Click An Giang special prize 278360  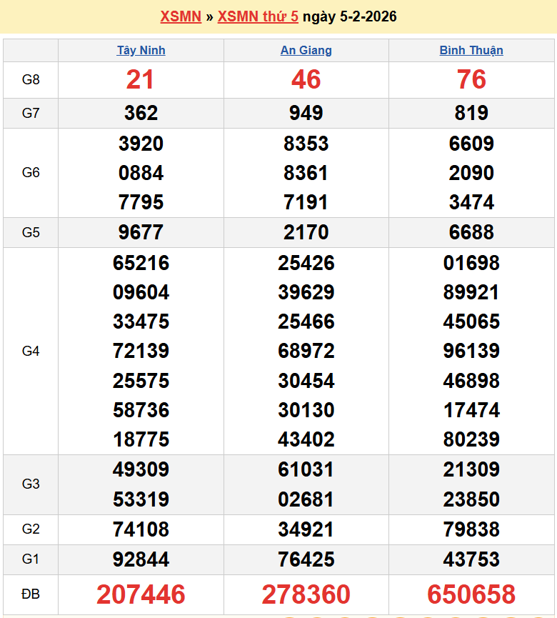pyautogui.click(x=306, y=594)
